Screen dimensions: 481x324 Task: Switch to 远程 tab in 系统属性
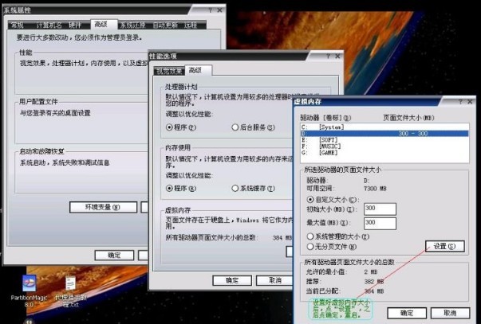click(191, 25)
